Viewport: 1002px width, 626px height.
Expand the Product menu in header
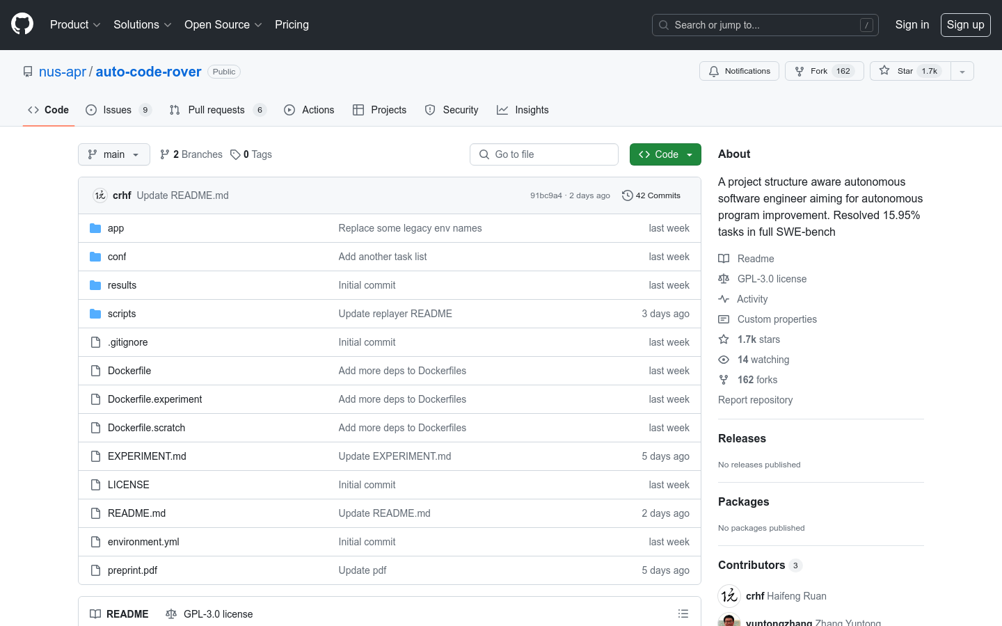click(x=75, y=24)
